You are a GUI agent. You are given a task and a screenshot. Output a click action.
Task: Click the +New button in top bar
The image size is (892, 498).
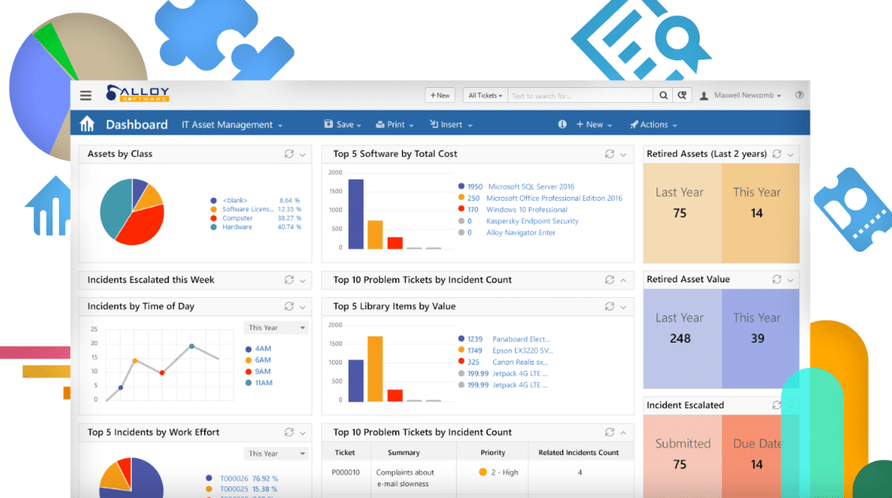(440, 96)
